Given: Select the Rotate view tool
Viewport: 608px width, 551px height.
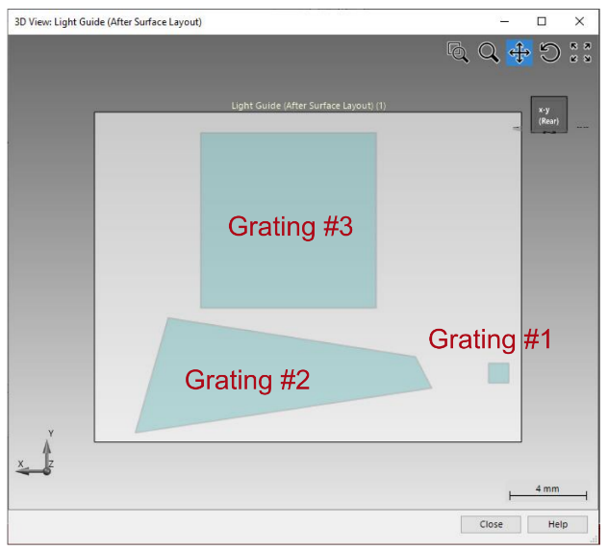Looking at the screenshot, I should click(x=550, y=52).
